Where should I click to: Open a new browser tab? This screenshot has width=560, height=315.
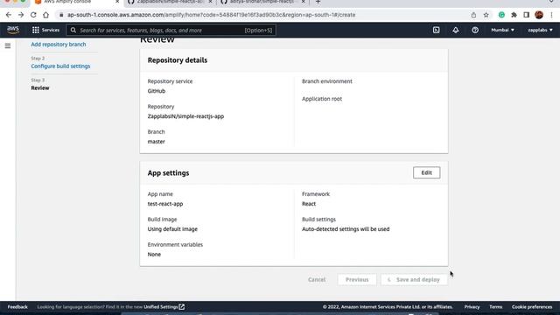[318, 2]
